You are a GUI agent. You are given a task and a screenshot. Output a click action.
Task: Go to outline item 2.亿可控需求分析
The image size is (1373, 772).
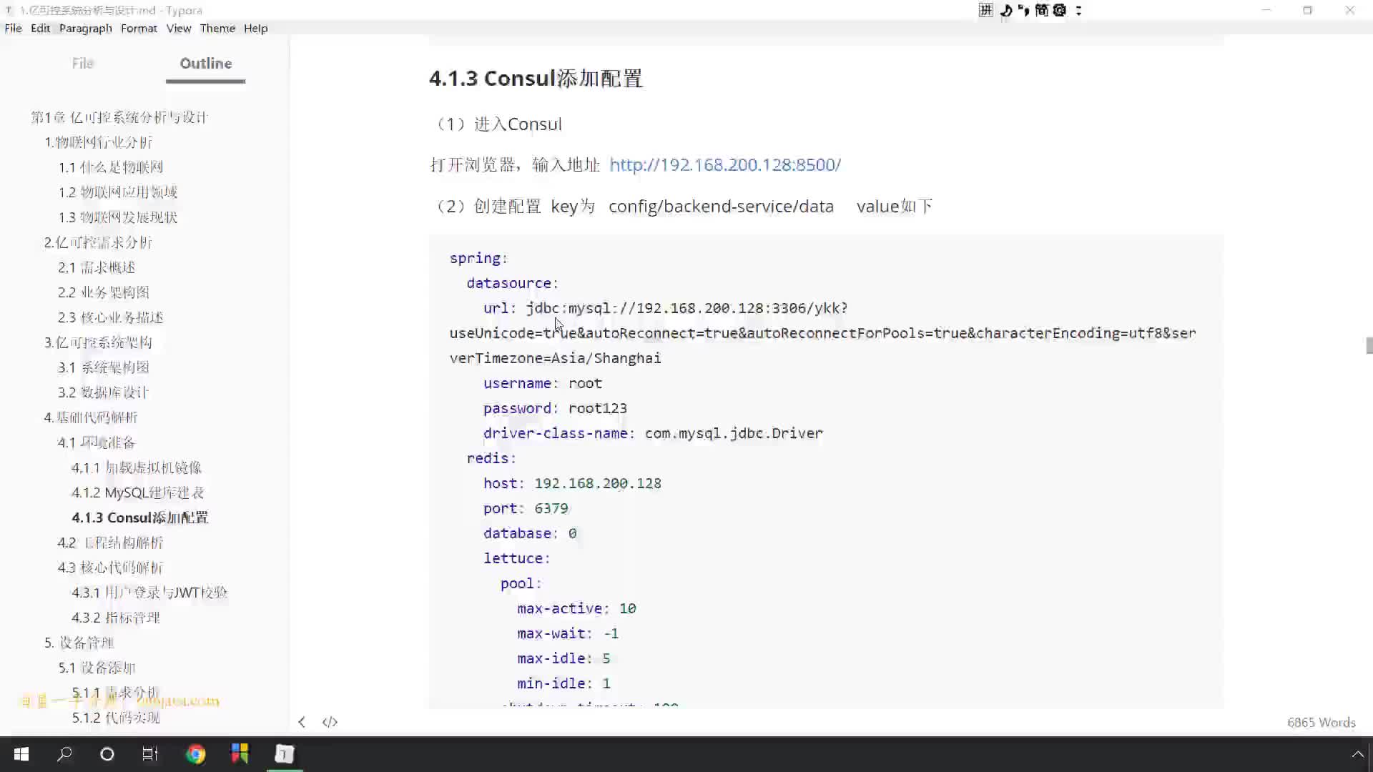pyautogui.click(x=98, y=242)
